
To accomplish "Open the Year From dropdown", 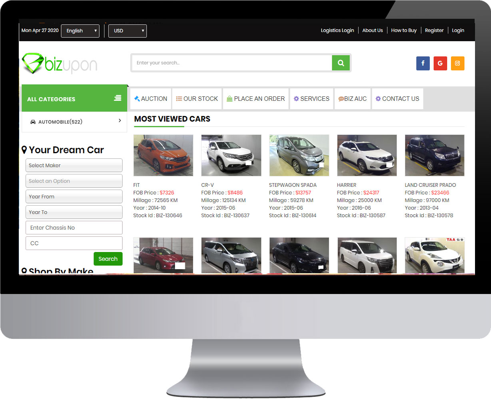I will click(74, 196).
